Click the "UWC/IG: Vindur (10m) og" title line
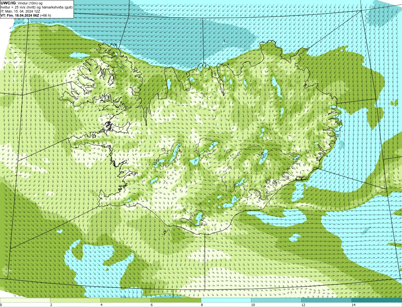 21,3
